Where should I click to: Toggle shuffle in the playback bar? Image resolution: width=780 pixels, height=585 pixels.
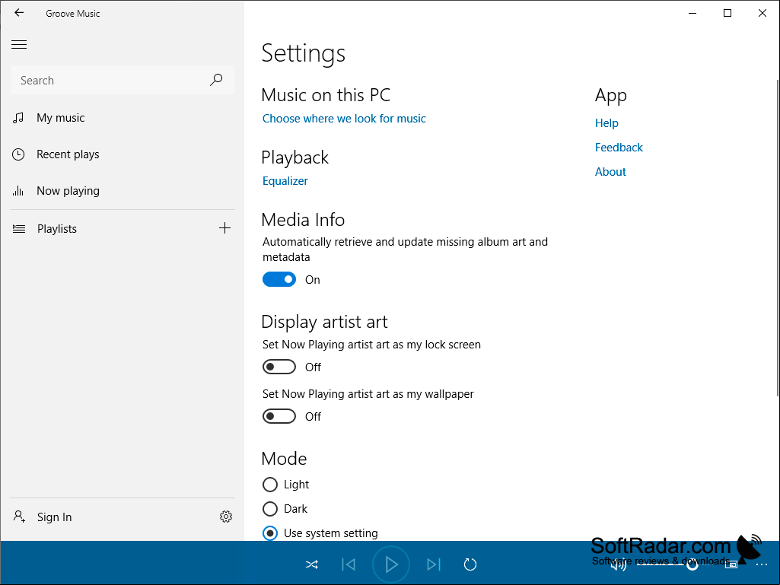(x=312, y=564)
